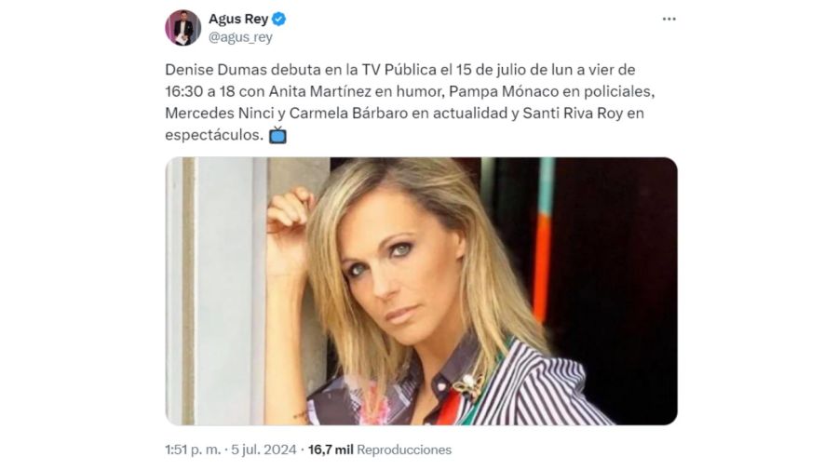Click the "Agus Rey" display name

[238, 20]
